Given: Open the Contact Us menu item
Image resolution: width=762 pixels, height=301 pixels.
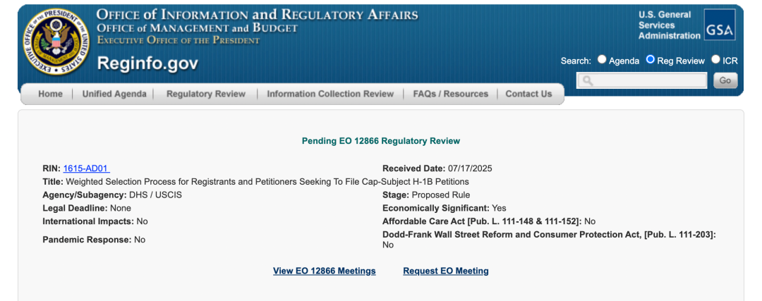Looking at the screenshot, I should [528, 94].
